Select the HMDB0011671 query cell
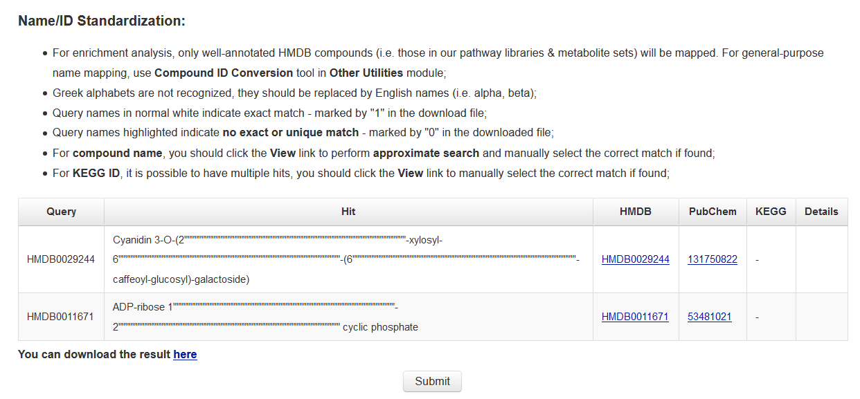The width and height of the screenshot is (860, 399). click(61, 317)
